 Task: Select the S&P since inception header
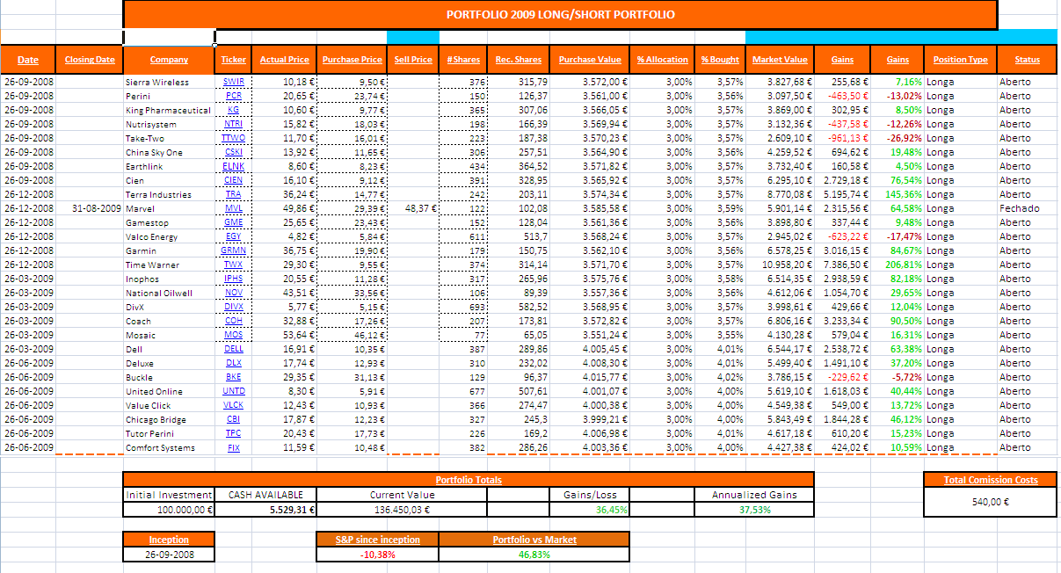378,540
